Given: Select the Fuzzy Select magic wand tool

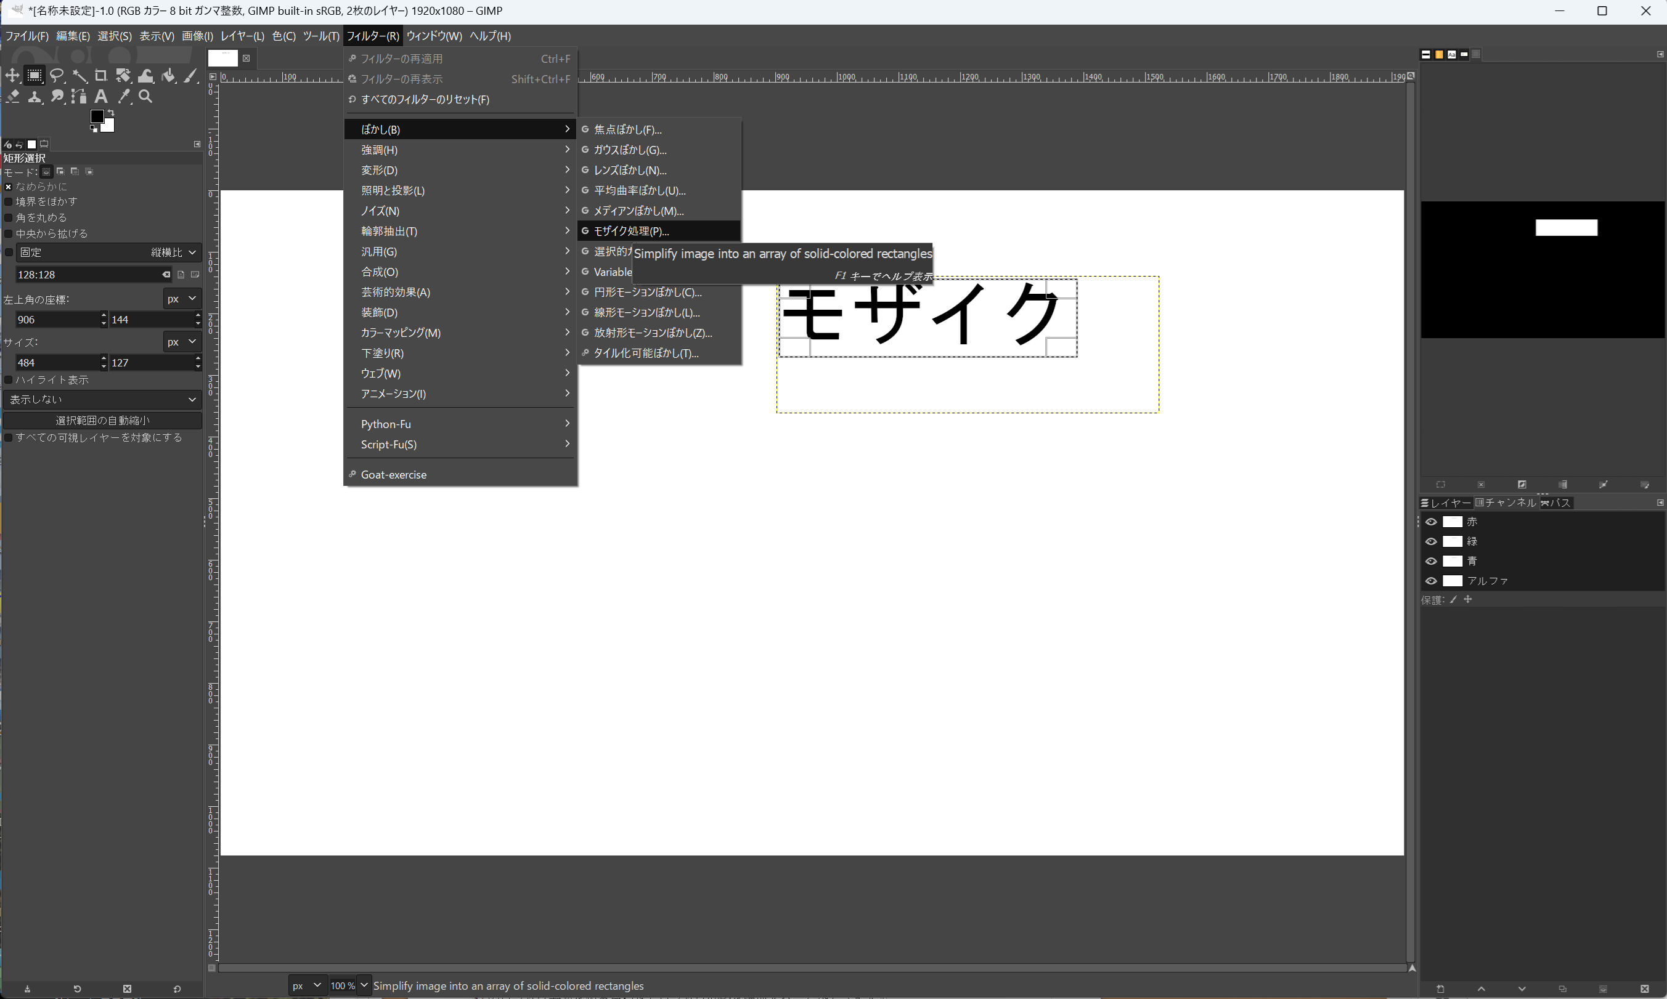Looking at the screenshot, I should pos(79,75).
